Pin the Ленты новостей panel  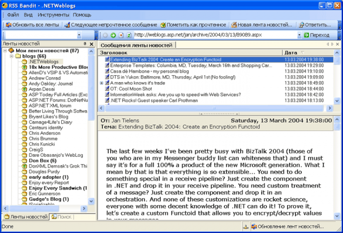tap(85, 44)
